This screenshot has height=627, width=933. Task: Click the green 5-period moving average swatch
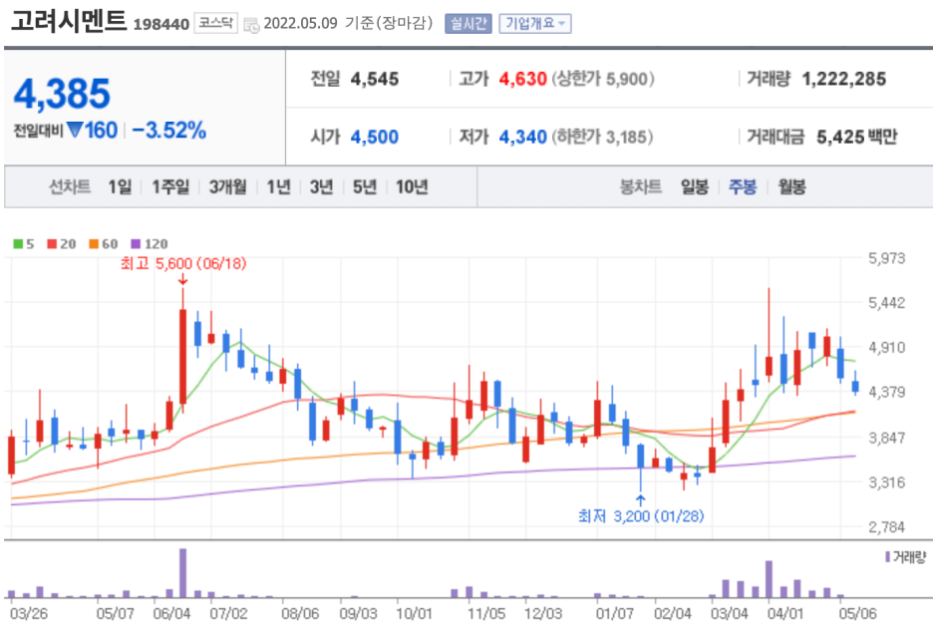pyautogui.click(x=18, y=244)
